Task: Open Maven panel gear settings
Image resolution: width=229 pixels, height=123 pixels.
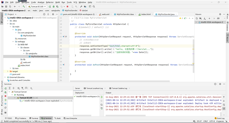Action: point(220,14)
